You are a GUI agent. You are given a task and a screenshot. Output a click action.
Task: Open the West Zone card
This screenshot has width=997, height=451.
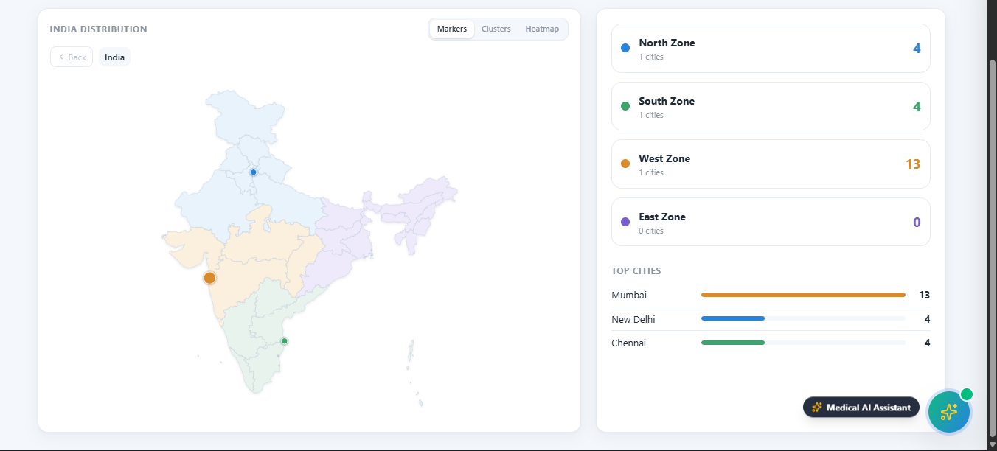tap(771, 164)
